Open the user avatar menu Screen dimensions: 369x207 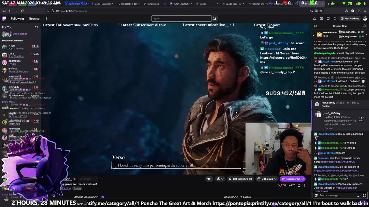coord(365,19)
